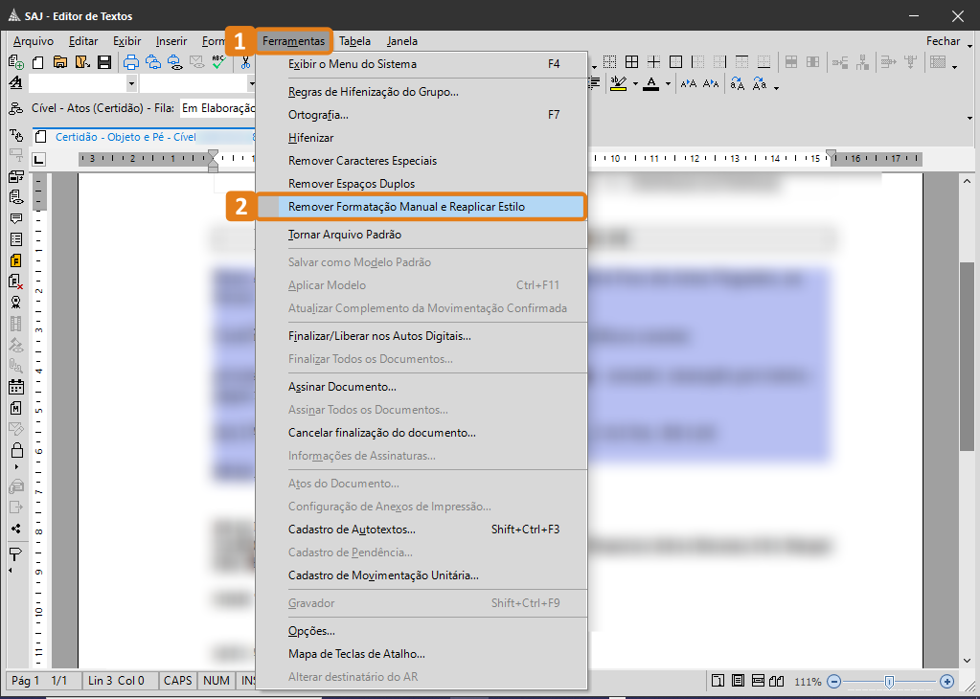Choose Hifenizar menu entry
The width and height of the screenshot is (980, 699).
[422, 138]
